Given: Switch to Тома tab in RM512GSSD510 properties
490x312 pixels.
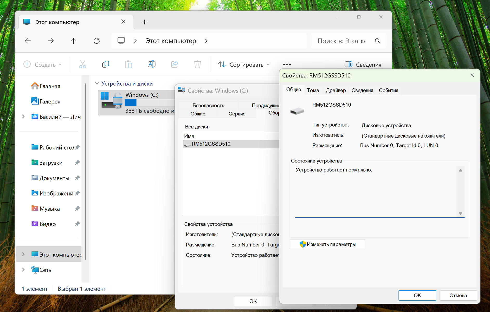Looking at the screenshot, I should tap(313, 90).
